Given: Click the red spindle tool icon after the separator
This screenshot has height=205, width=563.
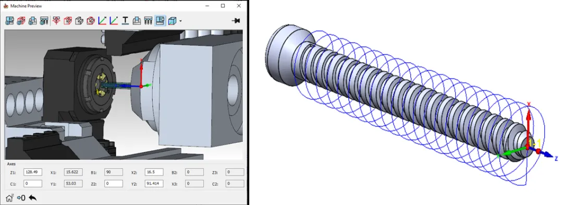Looking at the screenshot, I should [56, 21].
